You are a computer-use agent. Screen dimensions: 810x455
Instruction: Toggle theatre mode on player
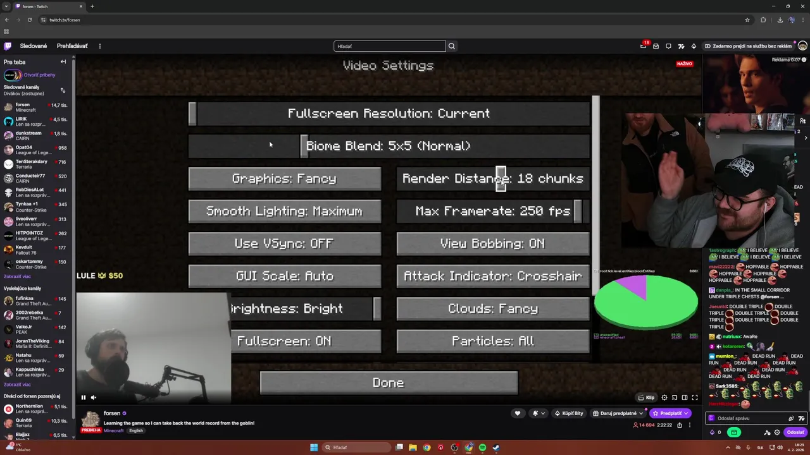685,397
